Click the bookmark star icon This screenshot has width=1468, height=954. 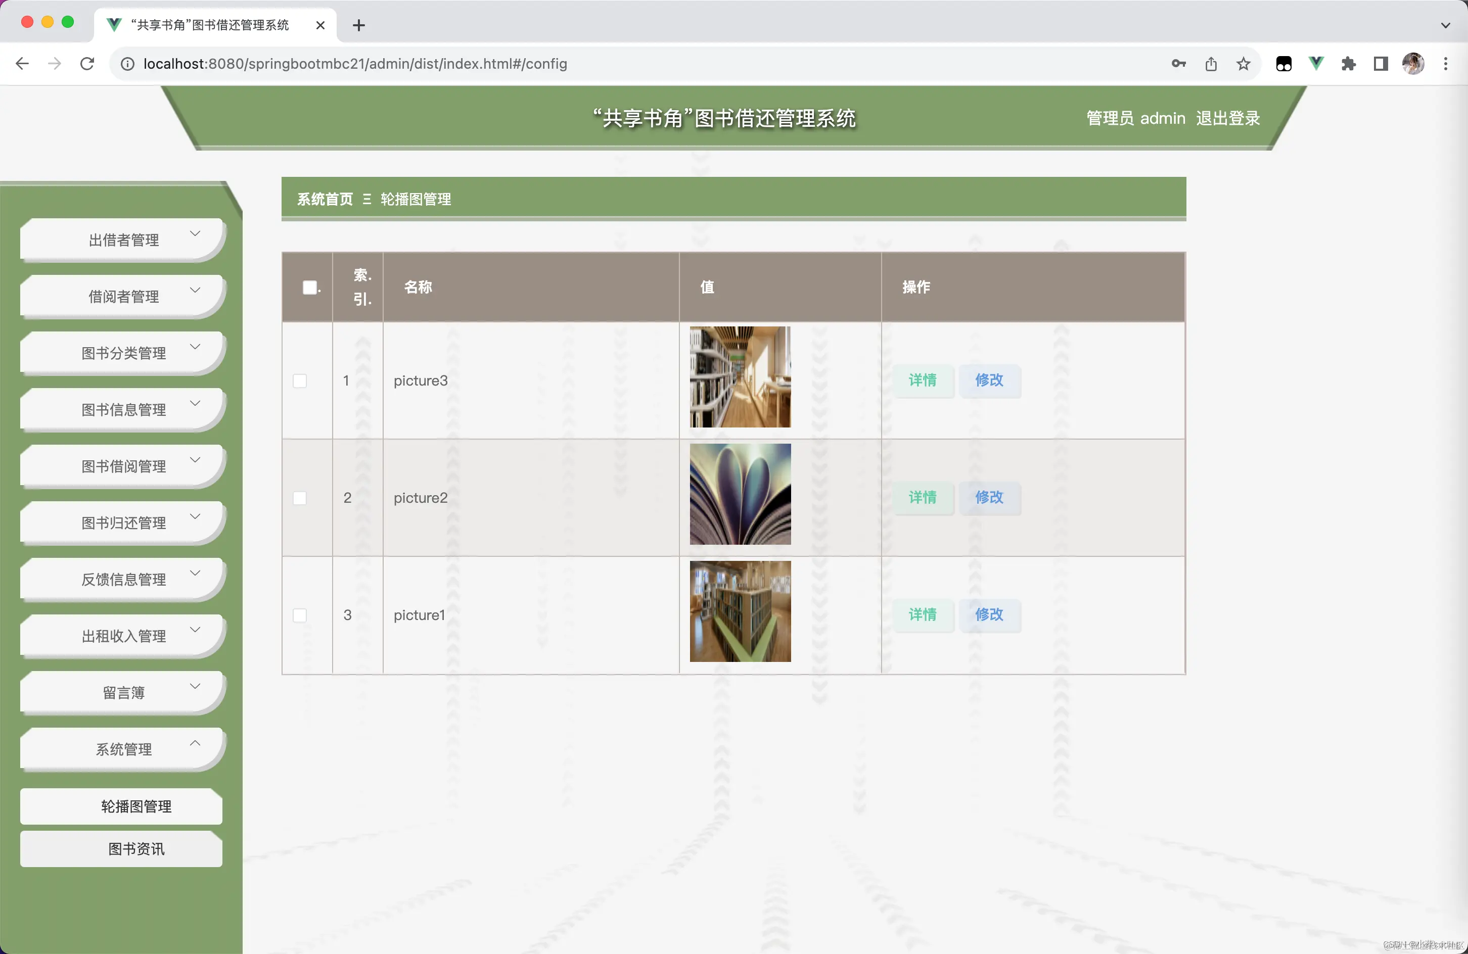1243,64
